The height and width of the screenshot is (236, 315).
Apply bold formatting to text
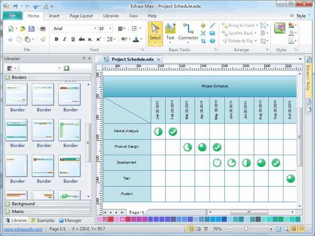click(x=57, y=39)
